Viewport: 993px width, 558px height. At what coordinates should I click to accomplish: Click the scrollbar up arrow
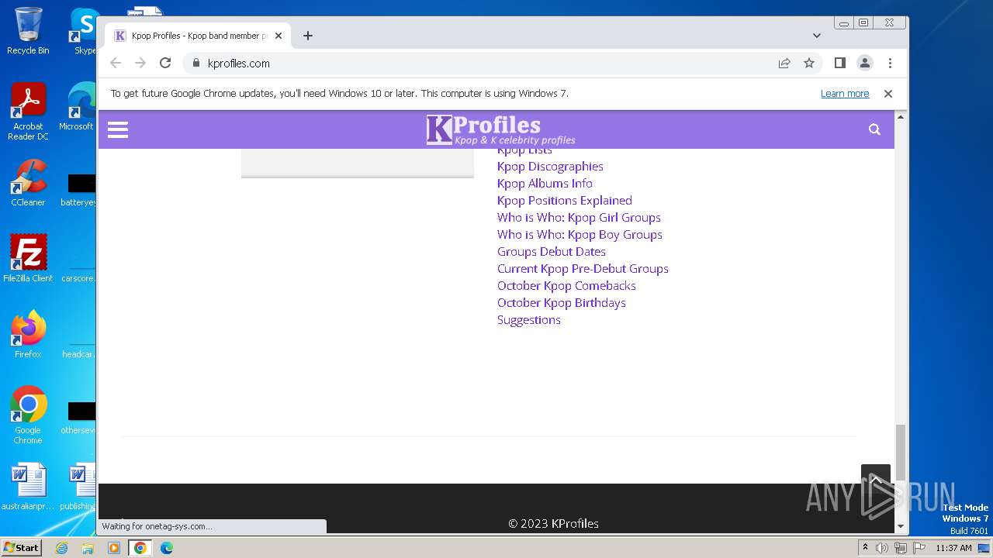pyautogui.click(x=901, y=117)
